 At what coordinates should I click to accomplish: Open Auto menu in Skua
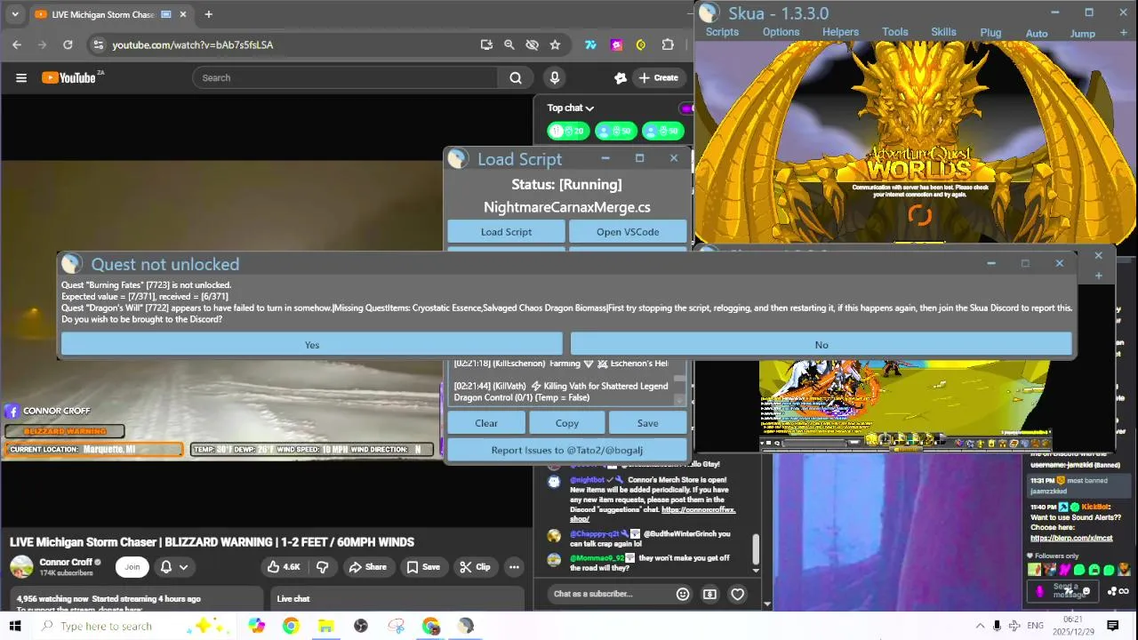pos(1037,33)
